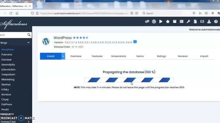Open the wrench settings icon

coord(188,22)
